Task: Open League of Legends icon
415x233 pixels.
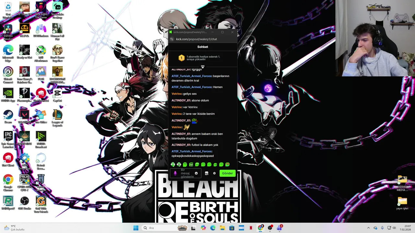Action: (57, 118)
